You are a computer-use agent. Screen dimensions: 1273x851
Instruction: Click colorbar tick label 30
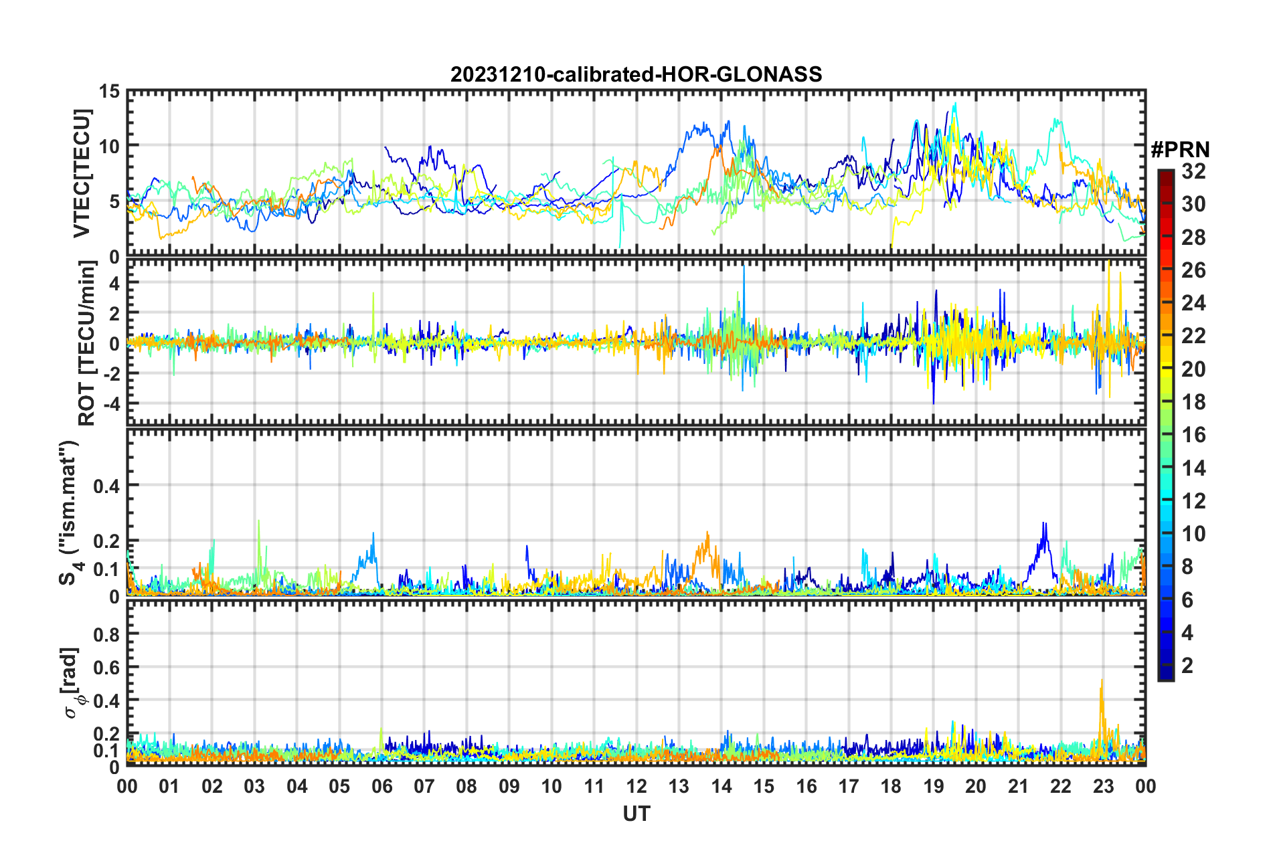tap(1193, 204)
